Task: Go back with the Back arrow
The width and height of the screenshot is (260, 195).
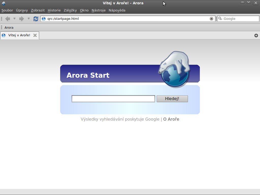Action: 8,19
